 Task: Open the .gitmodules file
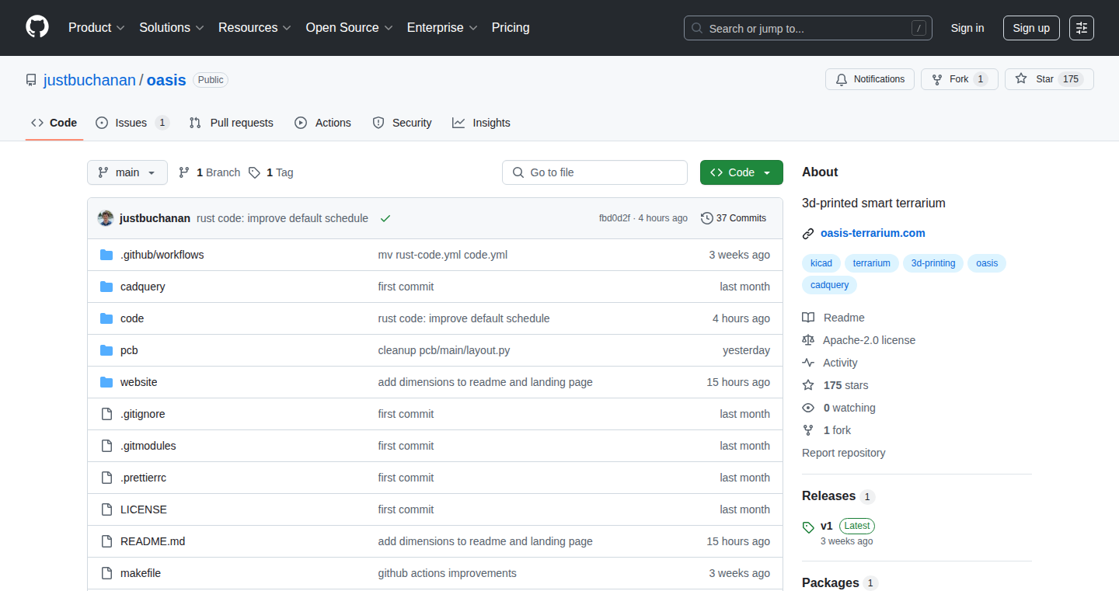click(148, 446)
